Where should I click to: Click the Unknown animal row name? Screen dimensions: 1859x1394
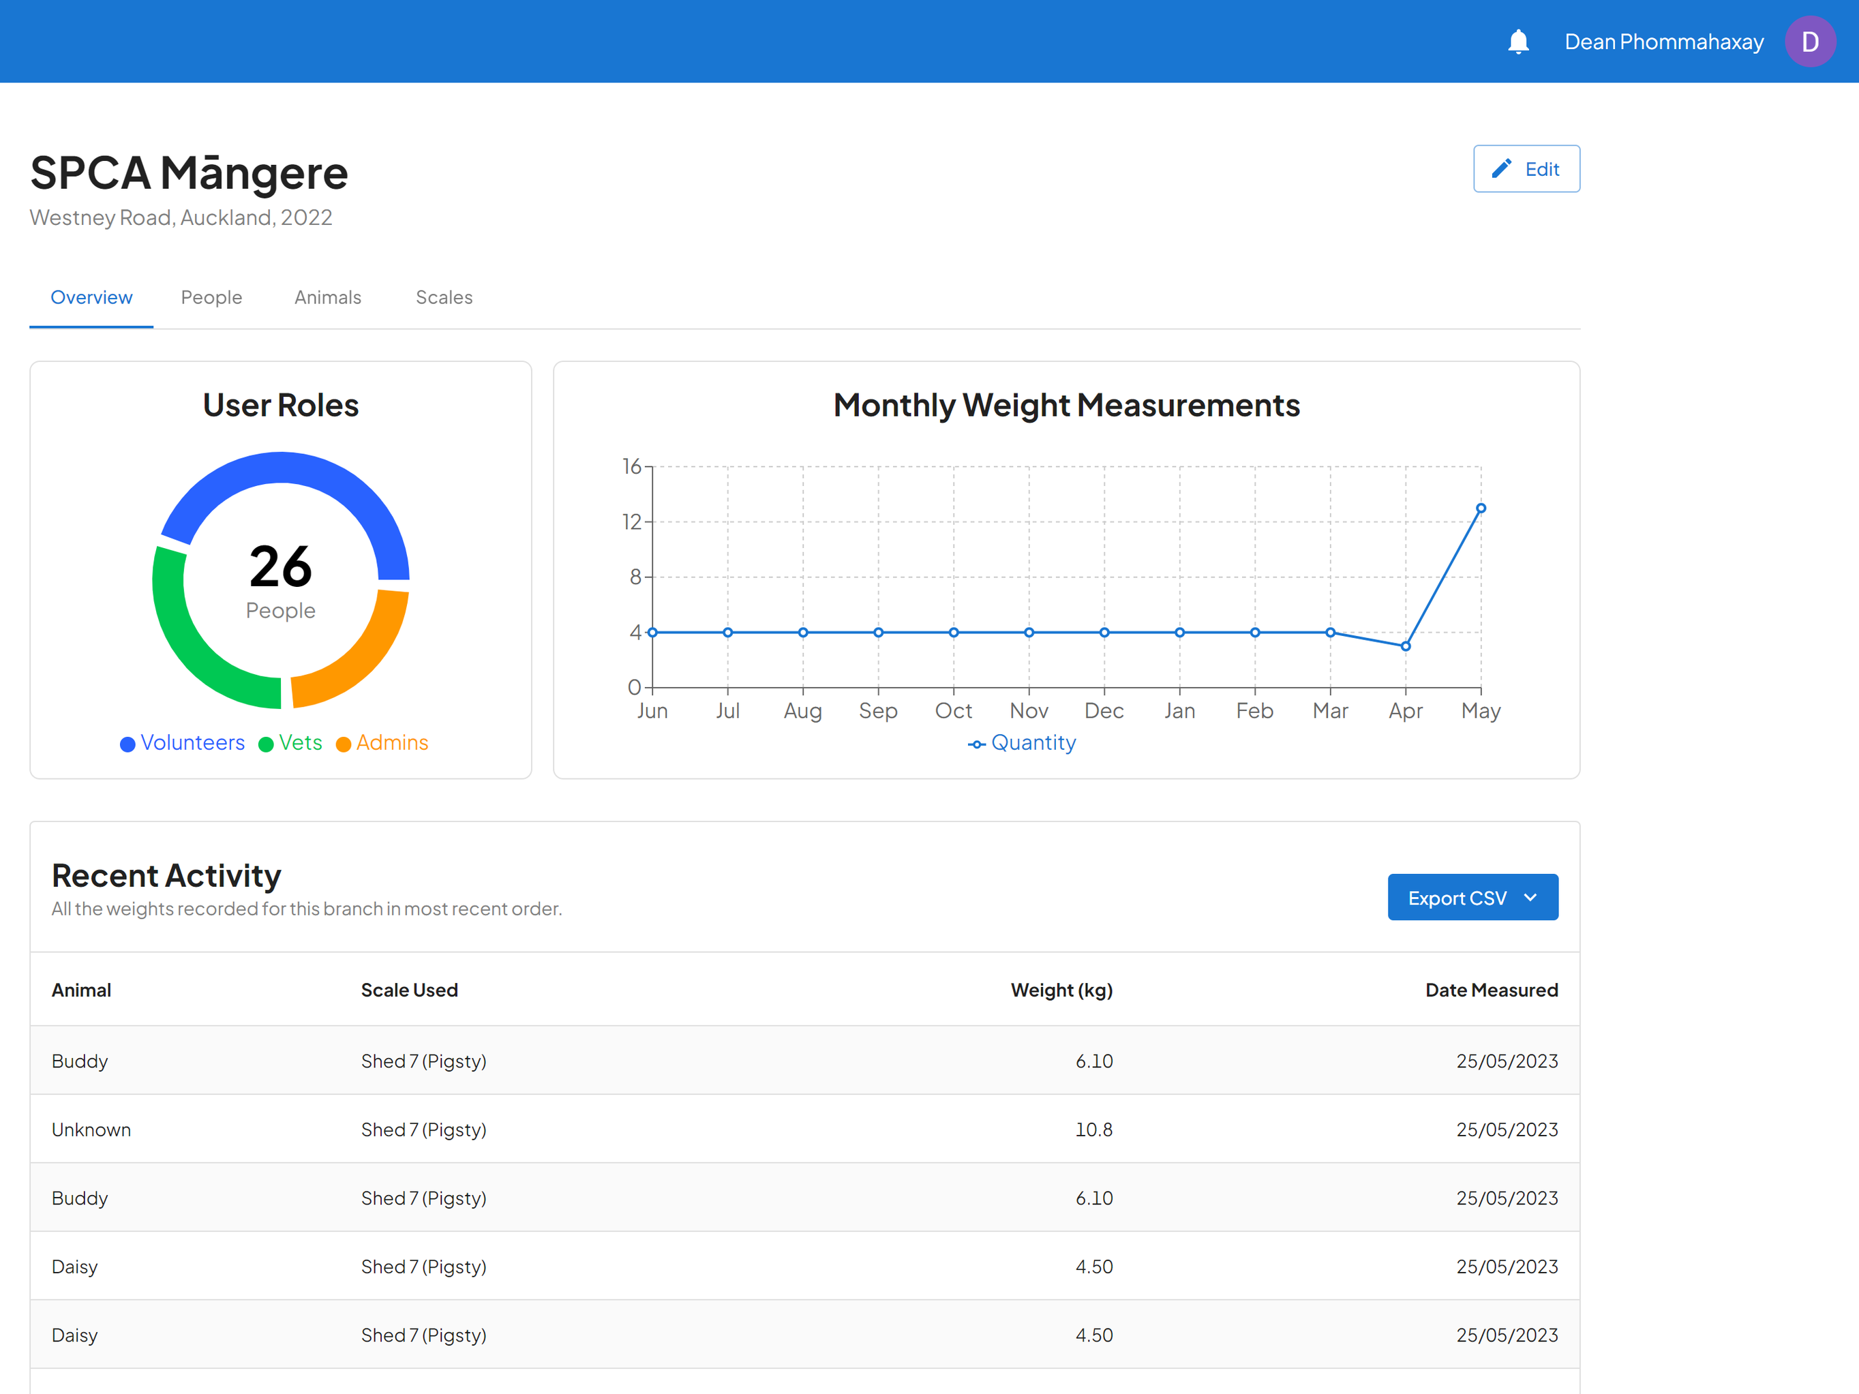click(x=91, y=1130)
